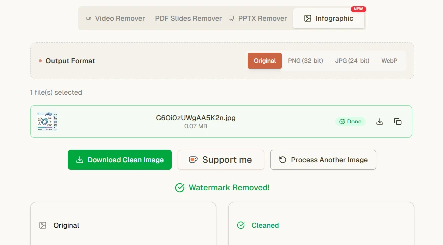Select PNG (32-bit) output format
This screenshot has width=443, height=245.
pyautogui.click(x=305, y=61)
